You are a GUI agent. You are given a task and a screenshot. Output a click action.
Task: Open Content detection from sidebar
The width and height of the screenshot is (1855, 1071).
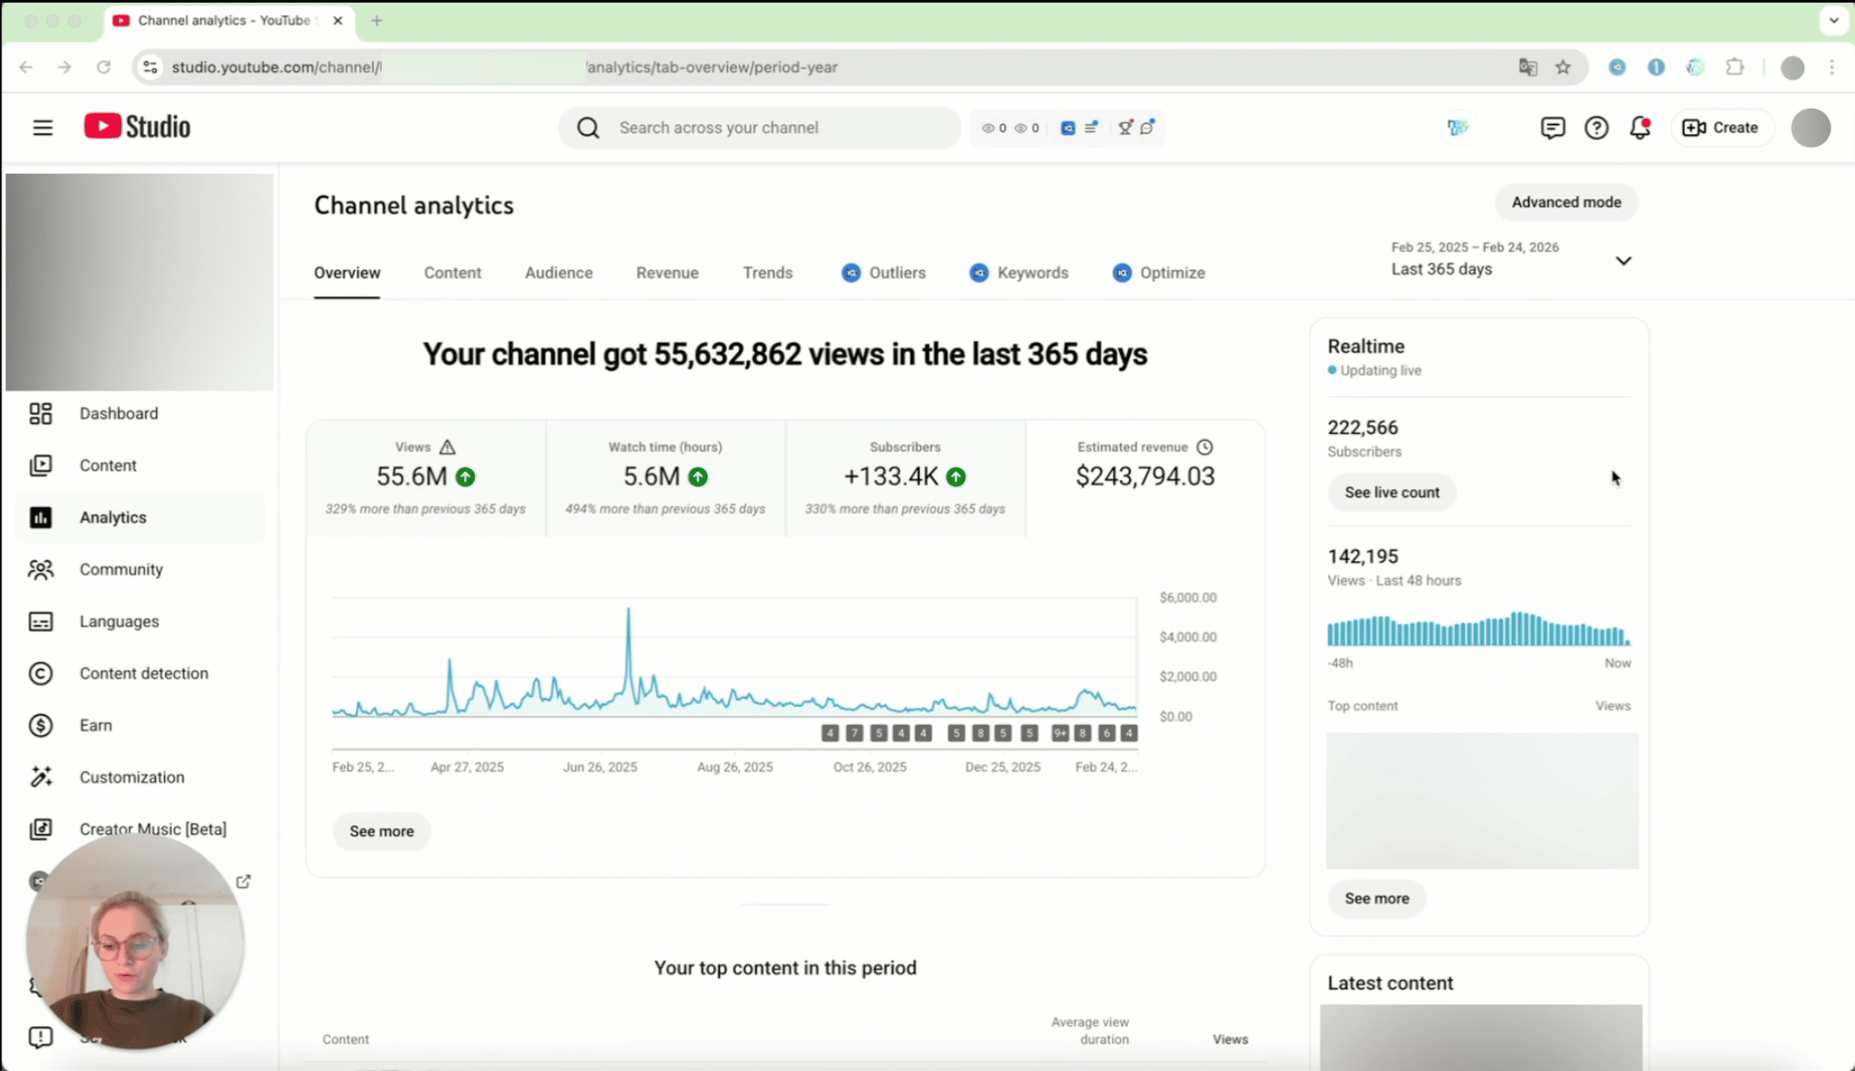[x=144, y=673]
